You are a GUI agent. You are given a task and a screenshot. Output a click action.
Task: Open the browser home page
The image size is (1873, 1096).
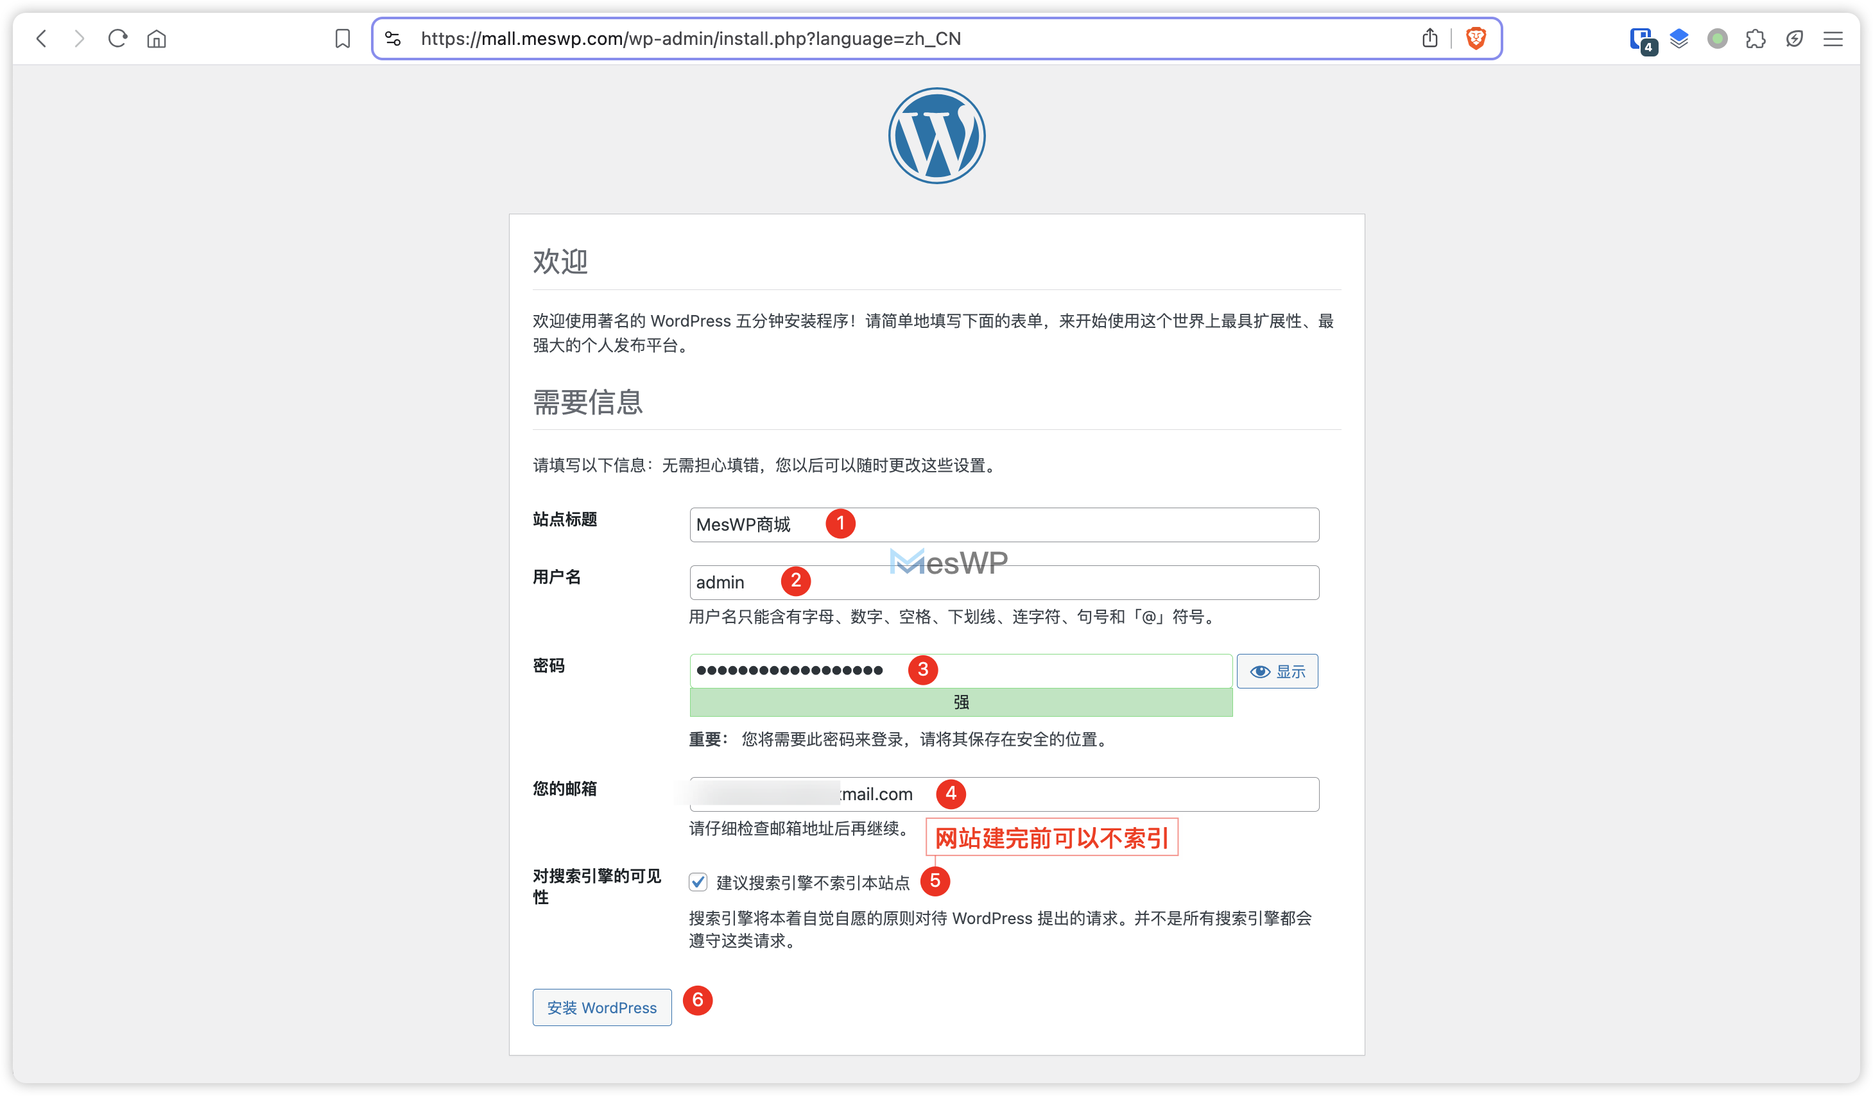click(156, 39)
